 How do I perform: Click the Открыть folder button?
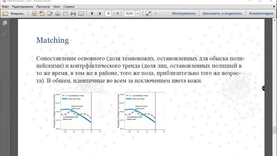coord(13,13)
